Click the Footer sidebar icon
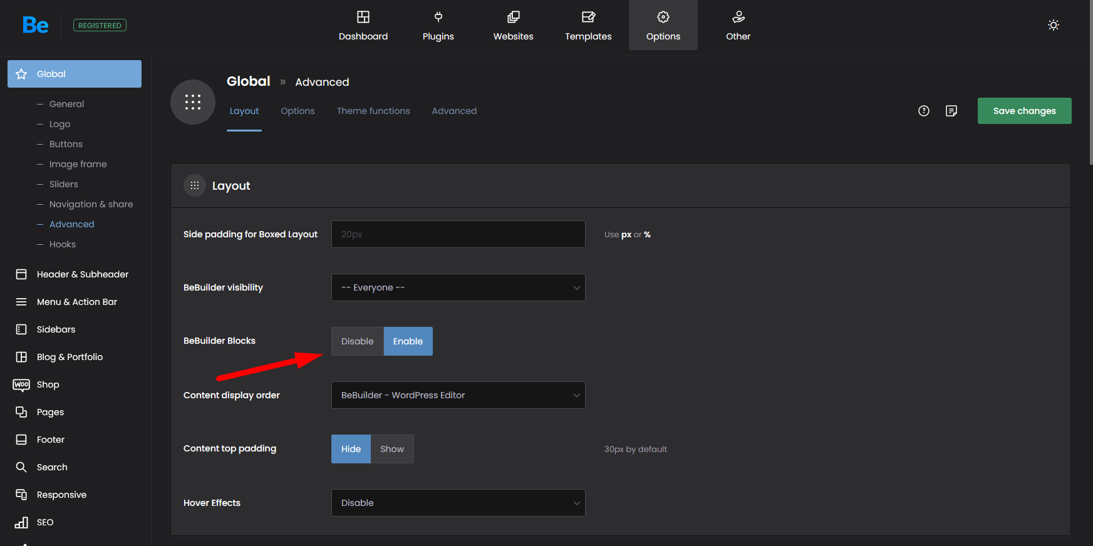 (x=21, y=440)
